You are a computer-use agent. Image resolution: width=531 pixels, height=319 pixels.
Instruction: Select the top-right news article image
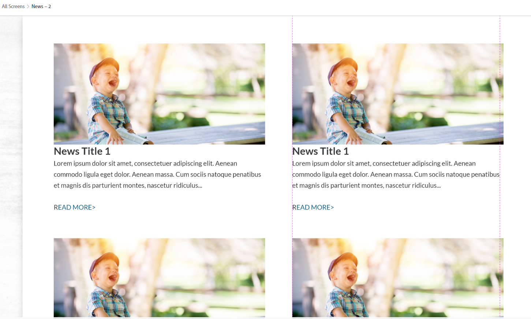point(397,94)
